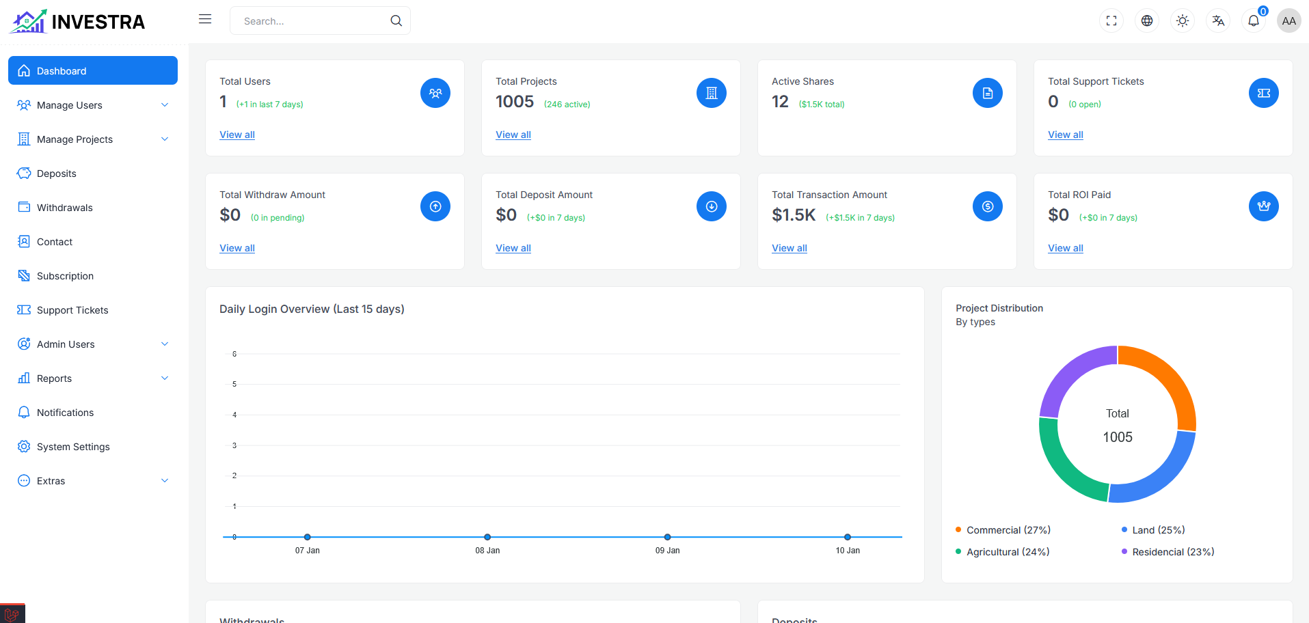View all under Total Support Tickets
The image size is (1309, 623).
[x=1066, y=135]
